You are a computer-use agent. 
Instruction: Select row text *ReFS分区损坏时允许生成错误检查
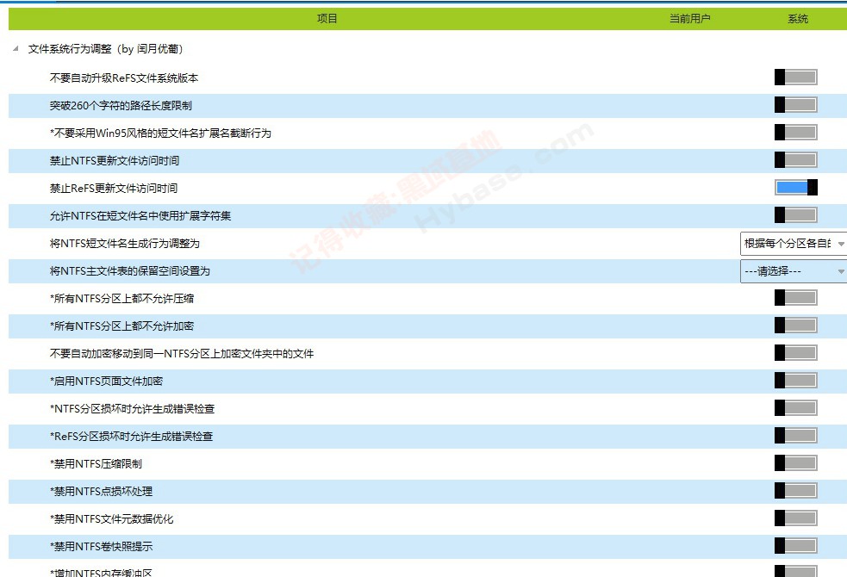click(131, 436)
